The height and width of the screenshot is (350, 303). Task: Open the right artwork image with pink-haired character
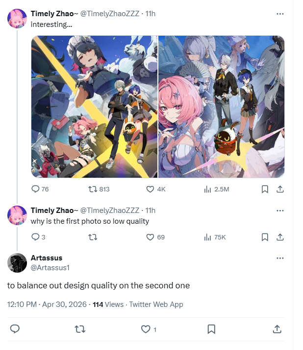click(x=222, y=107)
